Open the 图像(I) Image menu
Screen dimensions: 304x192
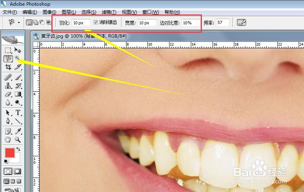pos(49,12)
